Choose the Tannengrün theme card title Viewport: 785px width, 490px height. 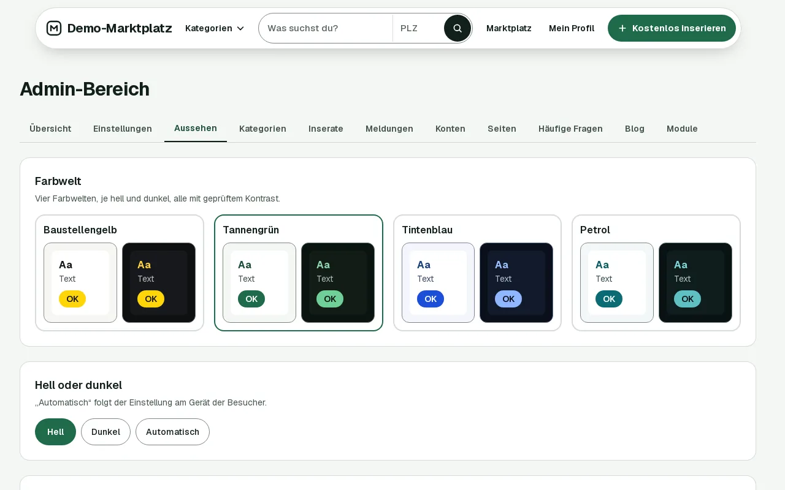pos(251,230)
